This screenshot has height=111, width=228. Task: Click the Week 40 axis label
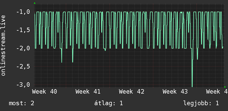click(x=45, y=92)
